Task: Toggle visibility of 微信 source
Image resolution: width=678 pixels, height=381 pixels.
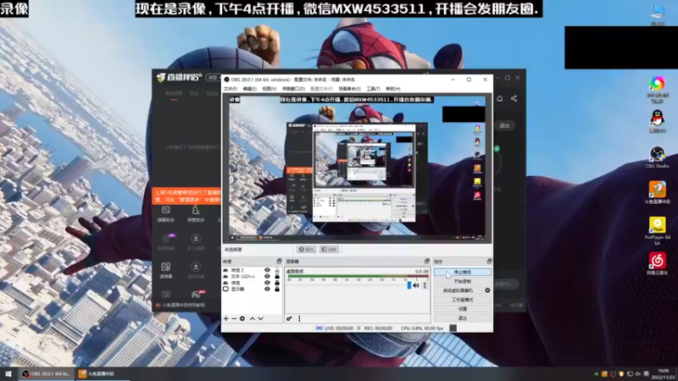Action: [267, 283]
